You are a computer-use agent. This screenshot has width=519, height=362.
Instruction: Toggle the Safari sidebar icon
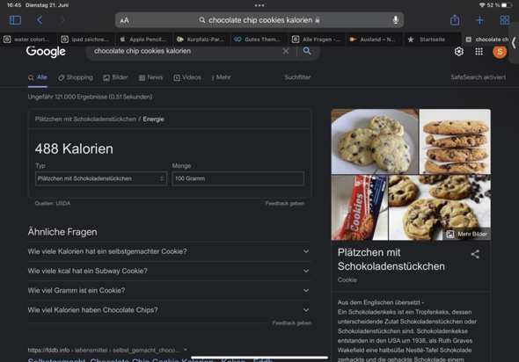click(x=15, y=20)
